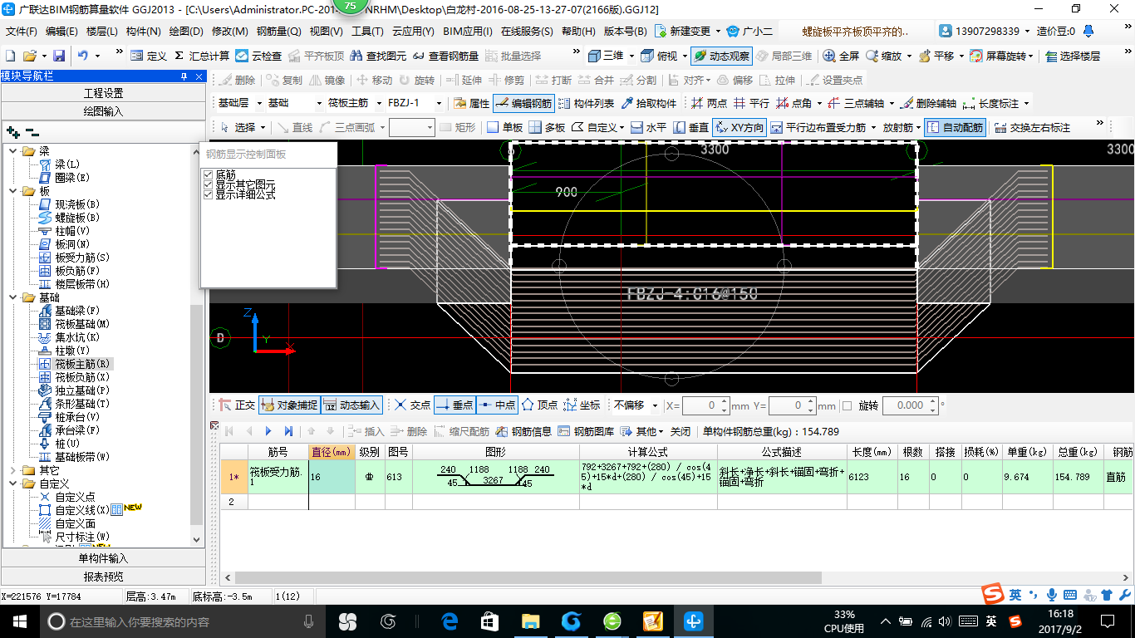Start 云检查 cloud check
Screen dimensions: 1135x638
pos(258,56)
